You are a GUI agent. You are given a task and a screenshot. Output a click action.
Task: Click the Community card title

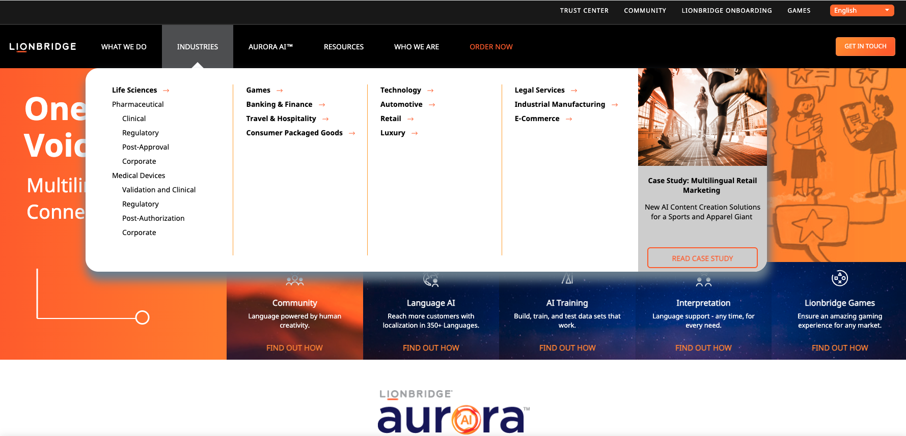click(x=294, y=303)
